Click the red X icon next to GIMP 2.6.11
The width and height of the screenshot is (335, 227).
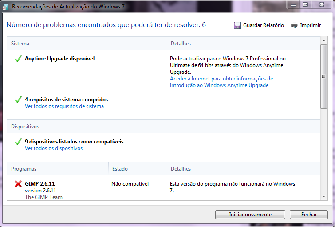pyautogui.click(x=18, y=184)
